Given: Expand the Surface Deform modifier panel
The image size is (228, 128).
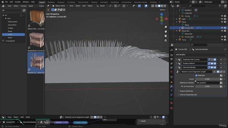Looking at the screenshot, I should [177, 63].
